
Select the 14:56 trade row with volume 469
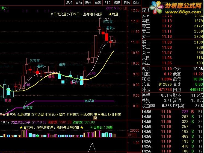(172, 136)
